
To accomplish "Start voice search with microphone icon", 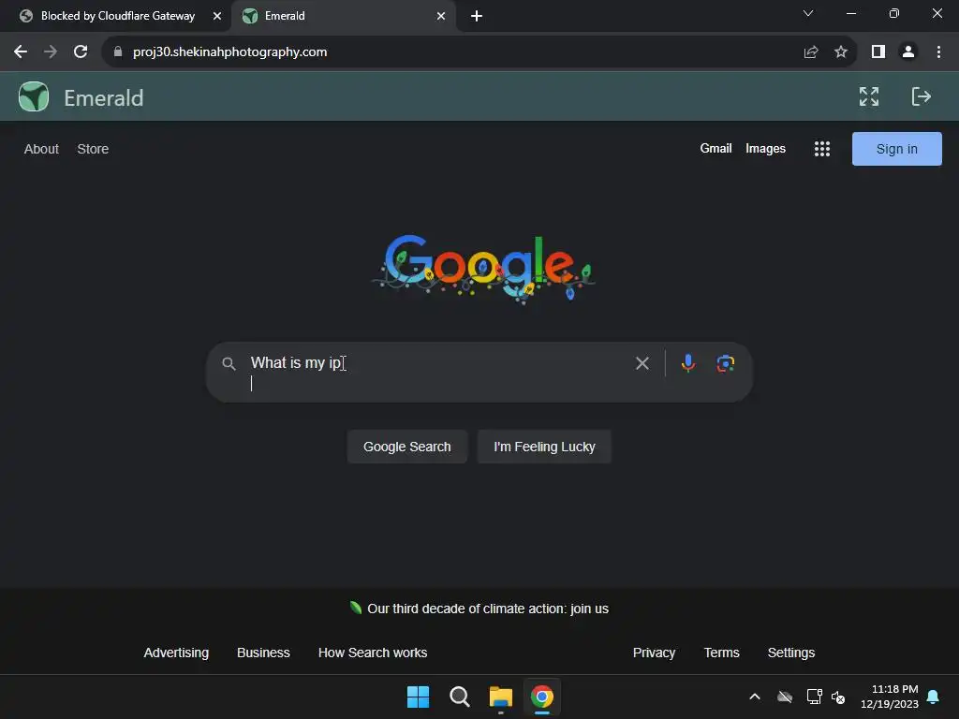I will coord(688,363).
